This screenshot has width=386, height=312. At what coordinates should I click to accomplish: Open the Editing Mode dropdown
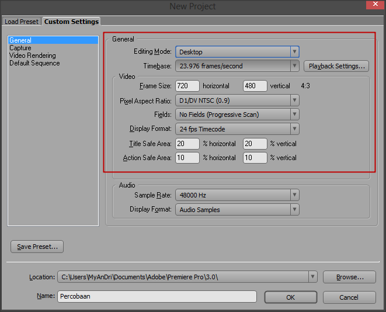[237, 52]
